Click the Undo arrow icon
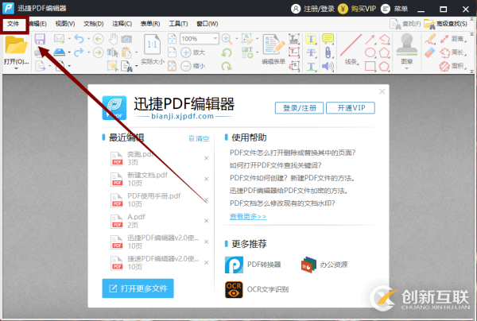 click(79, 39)
